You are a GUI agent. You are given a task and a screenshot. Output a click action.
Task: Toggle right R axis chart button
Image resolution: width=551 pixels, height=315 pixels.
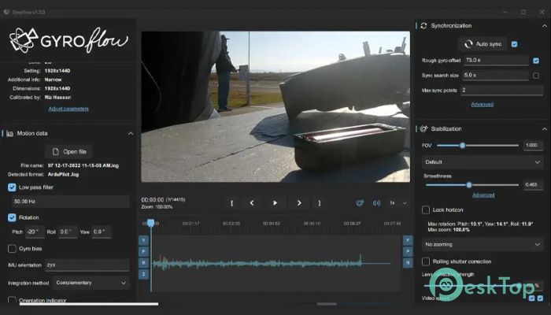tap(408, 262)
